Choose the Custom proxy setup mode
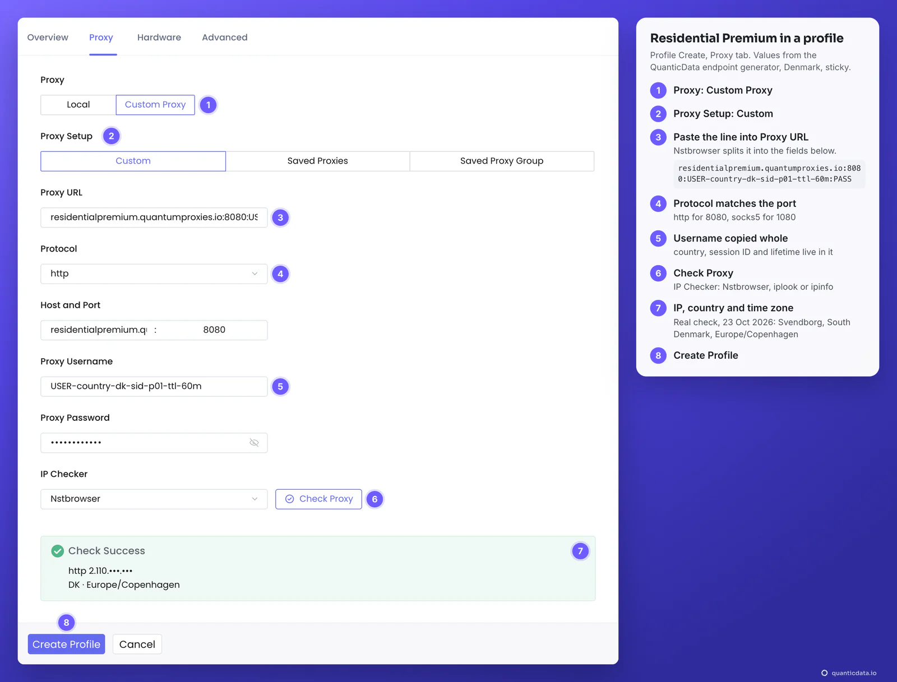Image resolution: width=897 pixels, height=682 pixels. (x=133, y=161)
